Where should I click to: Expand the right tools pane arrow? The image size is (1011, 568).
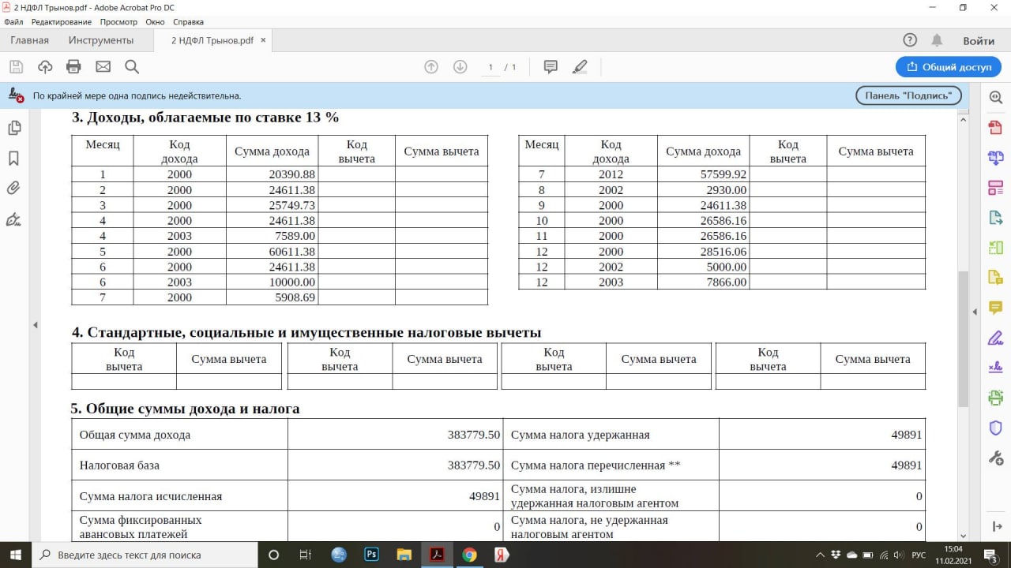click(x=974, y=311)
